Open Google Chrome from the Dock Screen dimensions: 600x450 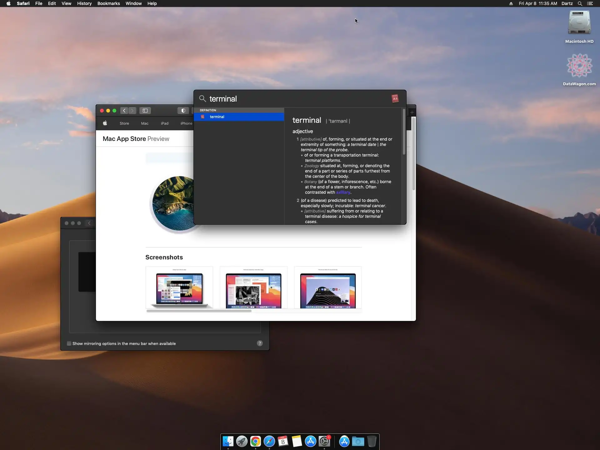coord(255,441)
